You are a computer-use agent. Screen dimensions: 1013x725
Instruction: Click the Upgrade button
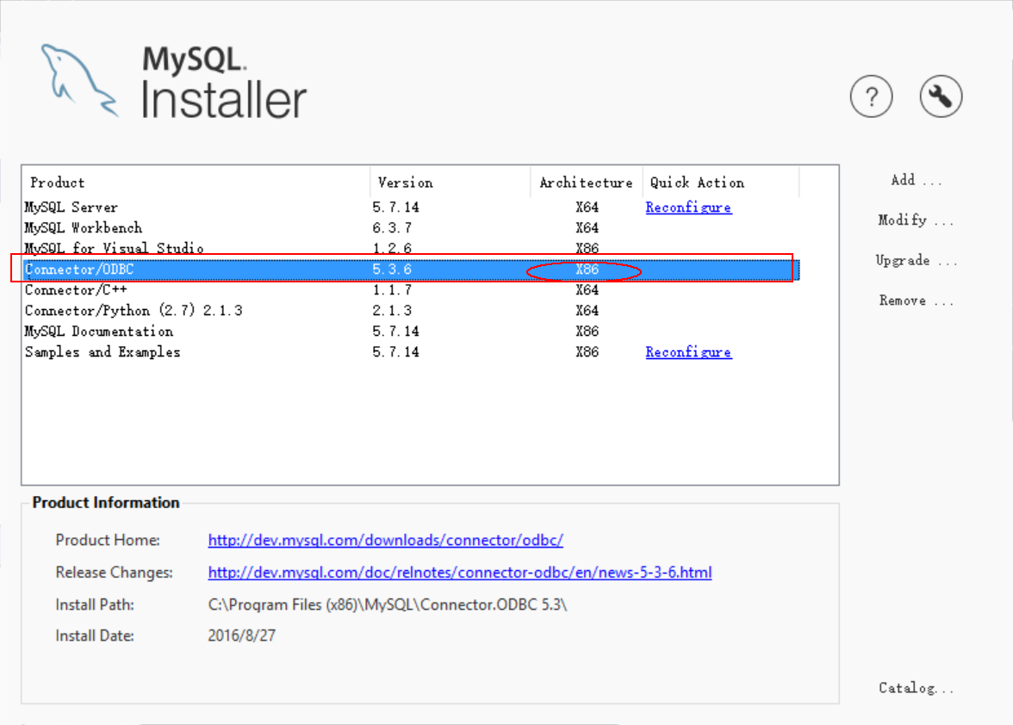[x=916, y=260]
